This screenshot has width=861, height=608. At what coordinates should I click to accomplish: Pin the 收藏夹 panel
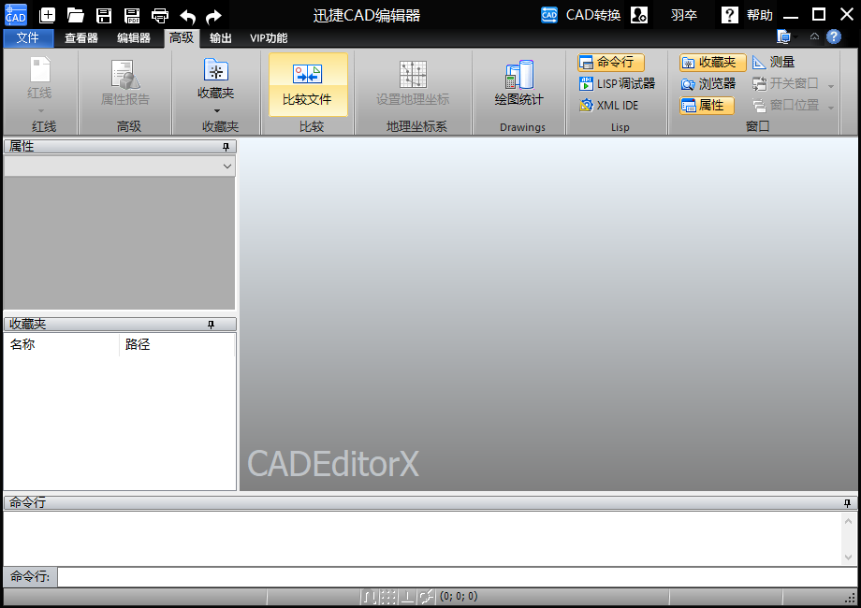pyautogui.click(x=211, y=325)
